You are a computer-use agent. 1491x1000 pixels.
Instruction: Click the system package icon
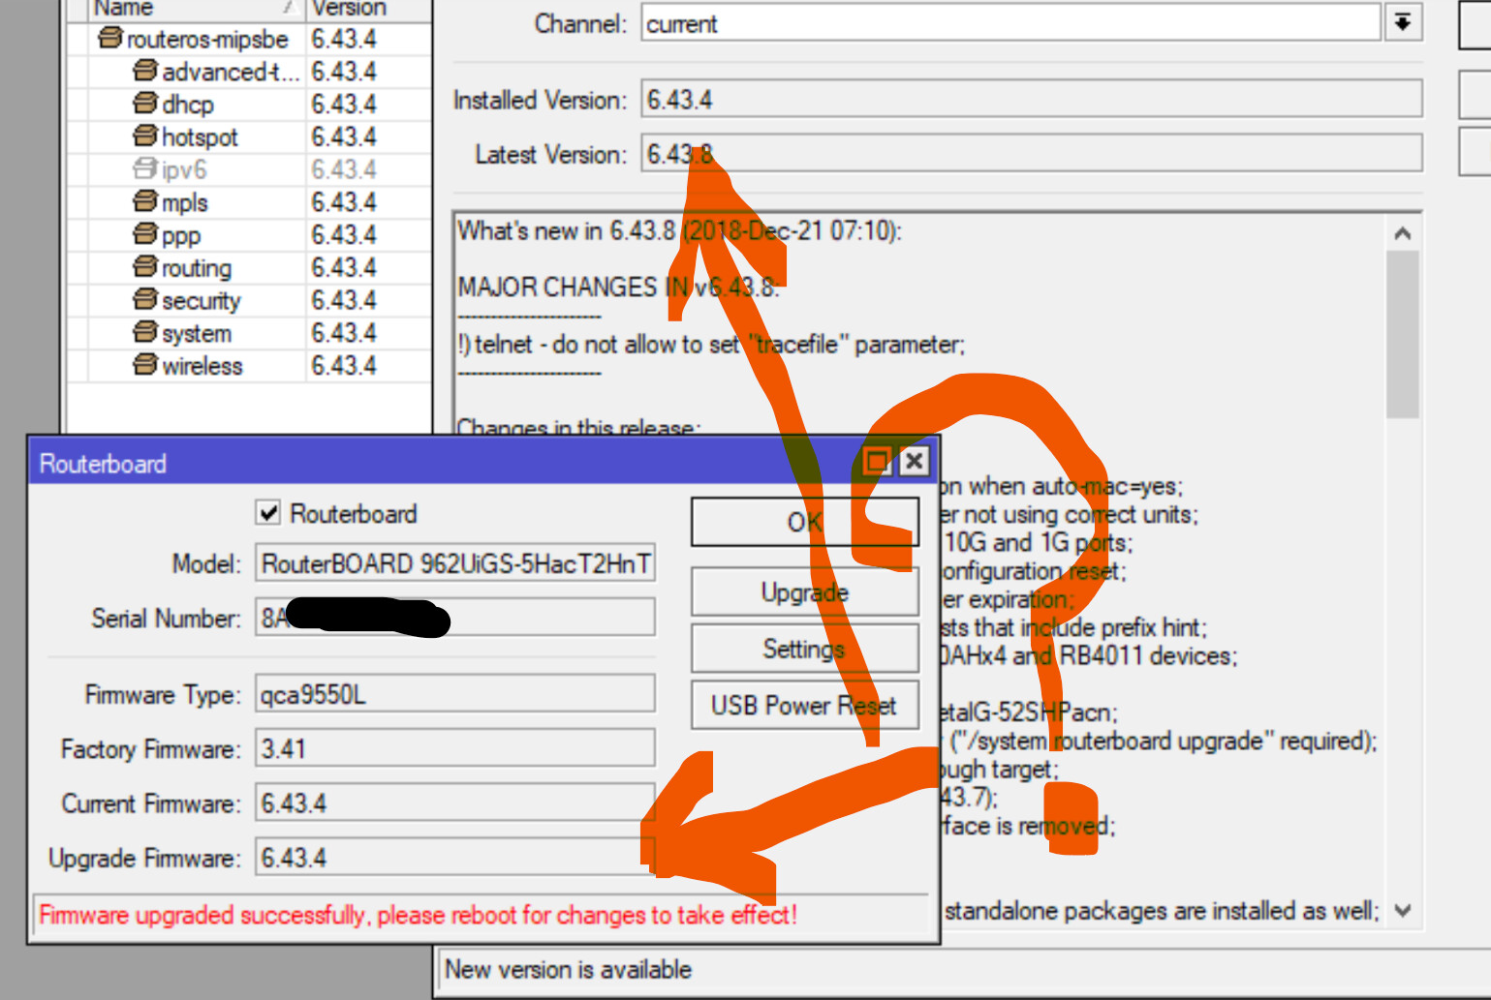coord(145,333)
